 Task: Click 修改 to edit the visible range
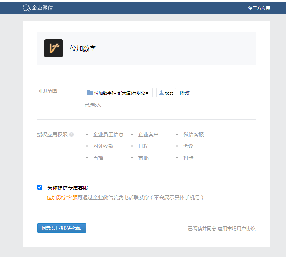click(185, 93)
